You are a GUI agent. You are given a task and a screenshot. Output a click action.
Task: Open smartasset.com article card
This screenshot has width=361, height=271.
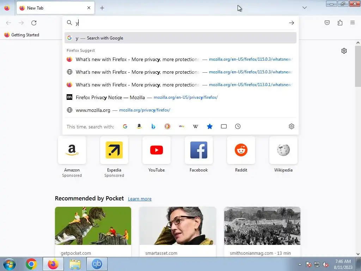pyautogui.click(x=178, y=232)
